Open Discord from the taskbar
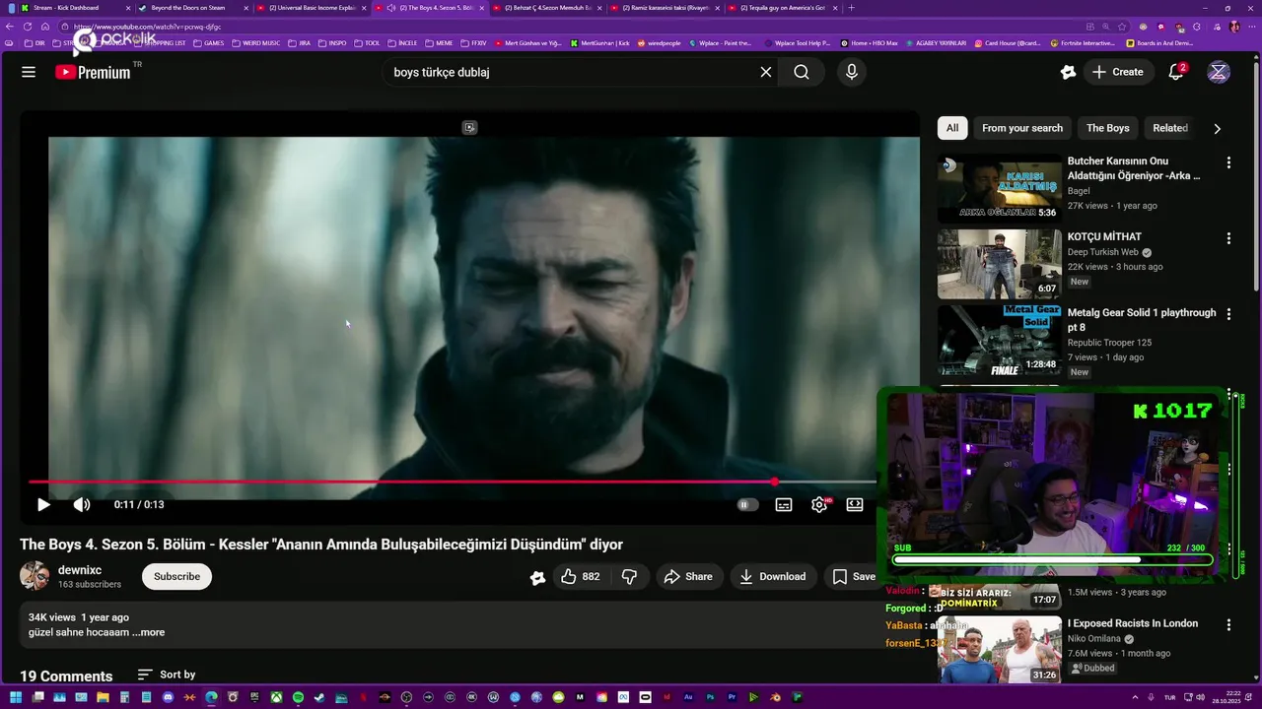Screen dimensions: 1262x709 tap(168, 697)
